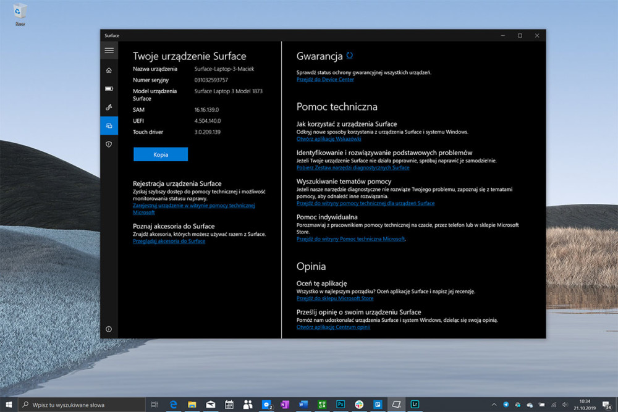
Task: Select the Surface app taskbar icon
Action: pyautogui.click(x=396, y=405)
